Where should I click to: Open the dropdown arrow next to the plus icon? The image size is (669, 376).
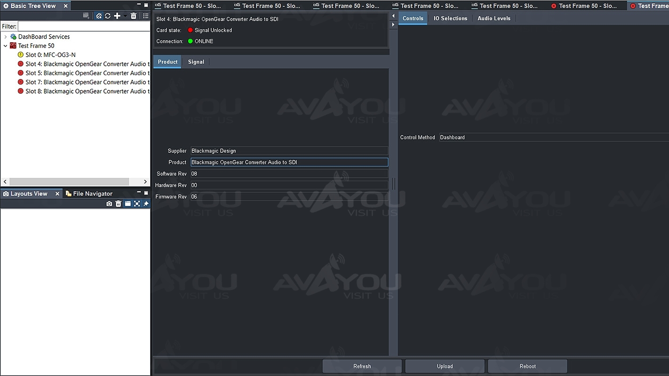click(x=125, y=16)
